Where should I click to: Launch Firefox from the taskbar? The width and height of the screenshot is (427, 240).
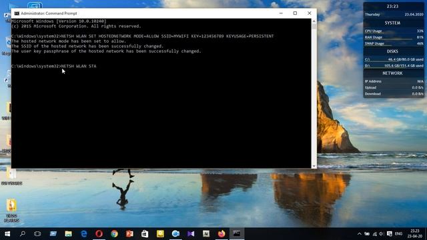tap(222, 234)
